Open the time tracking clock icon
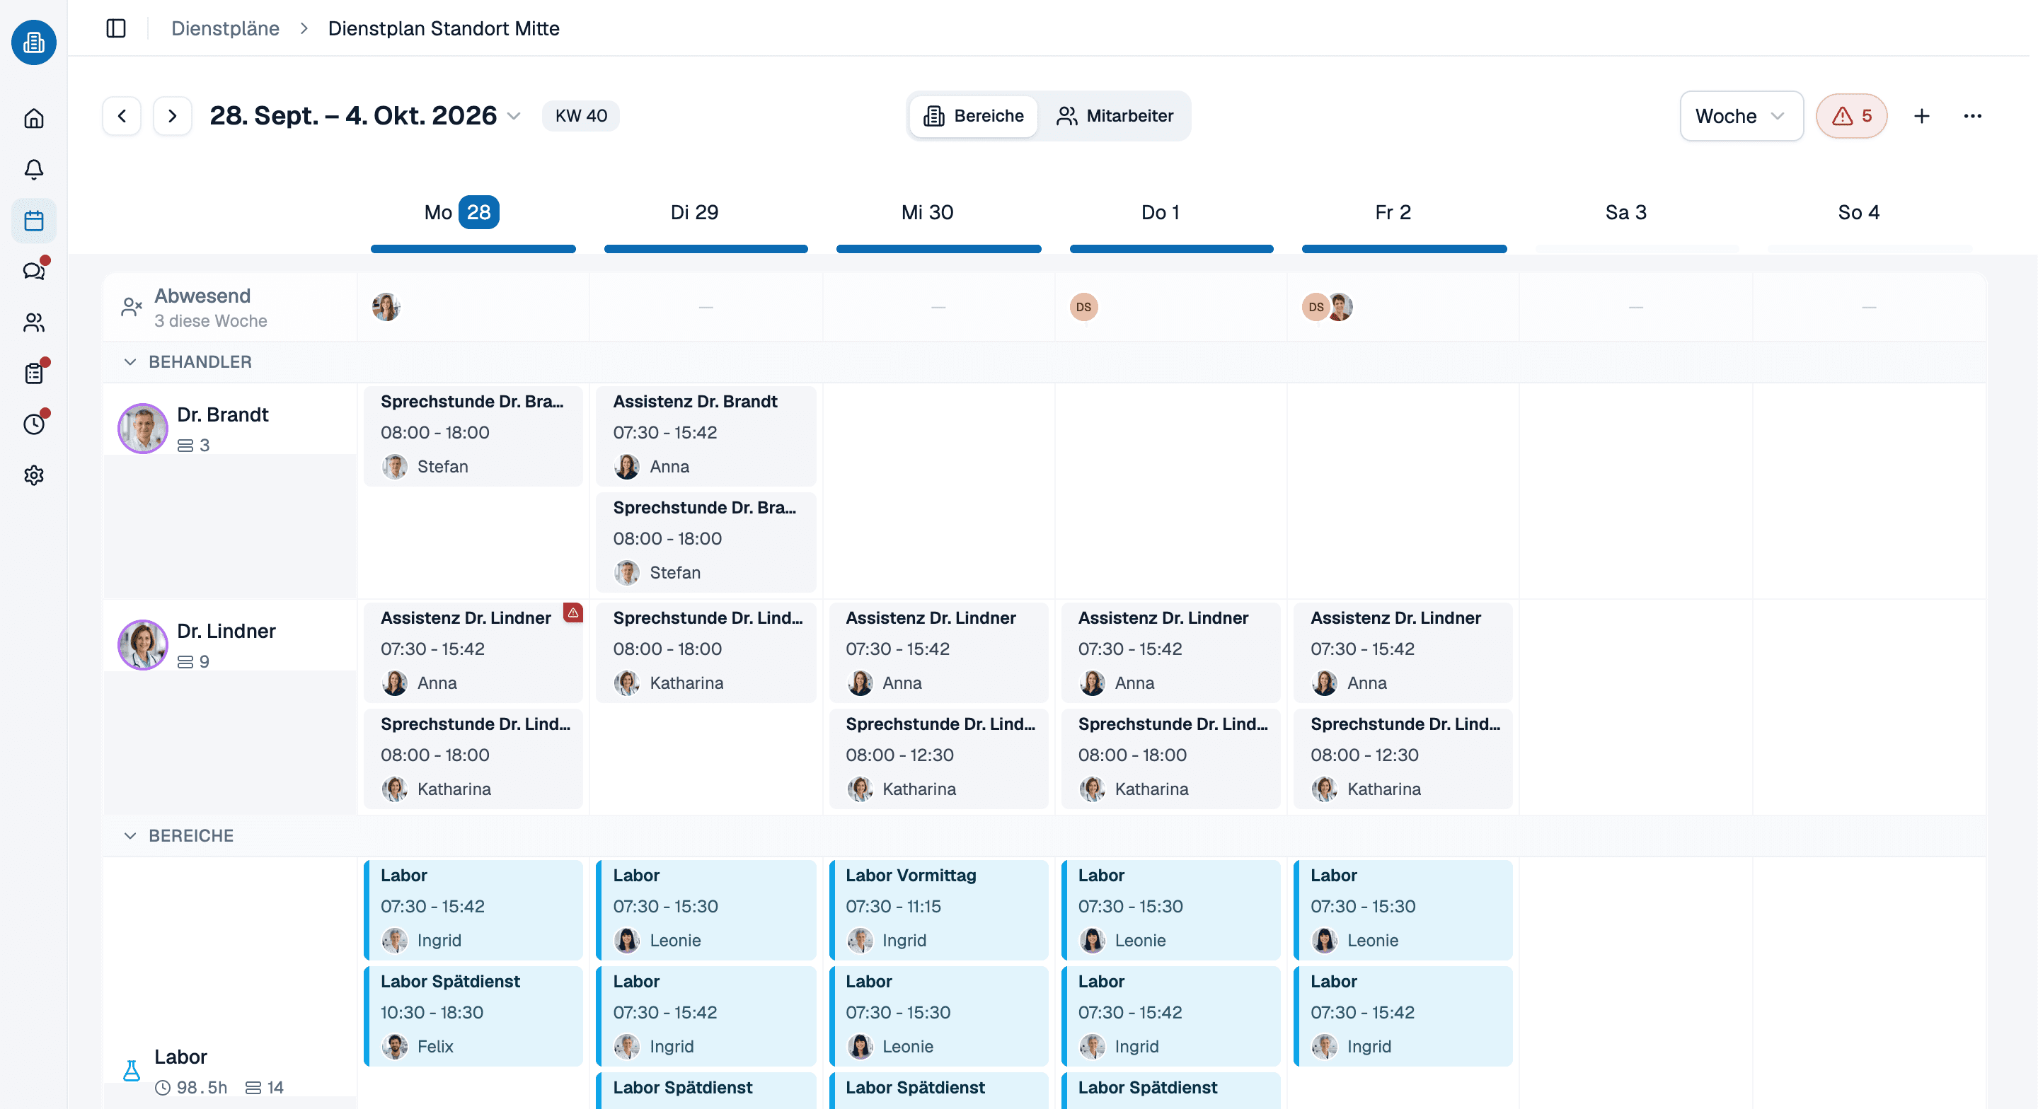 point(34,424)
